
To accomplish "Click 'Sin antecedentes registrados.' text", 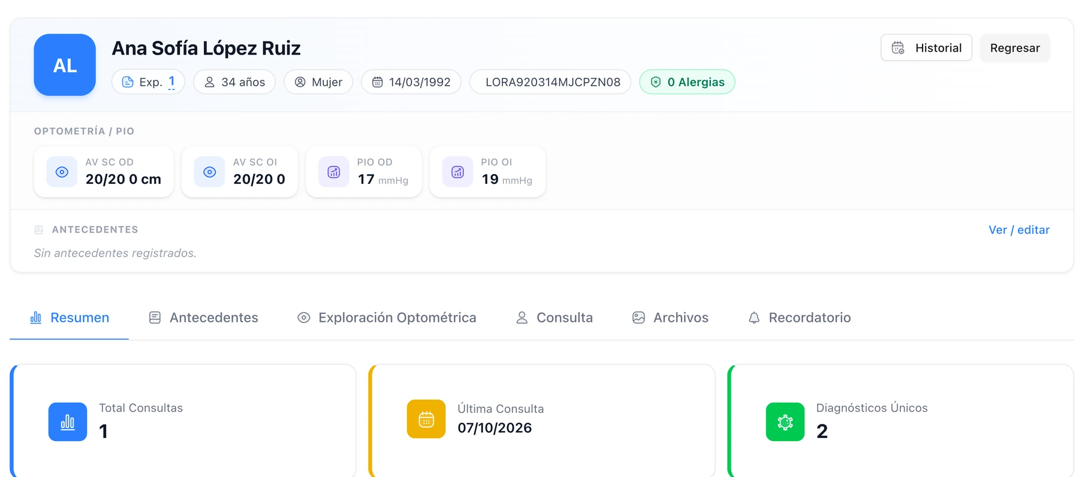I will point(115,253).
